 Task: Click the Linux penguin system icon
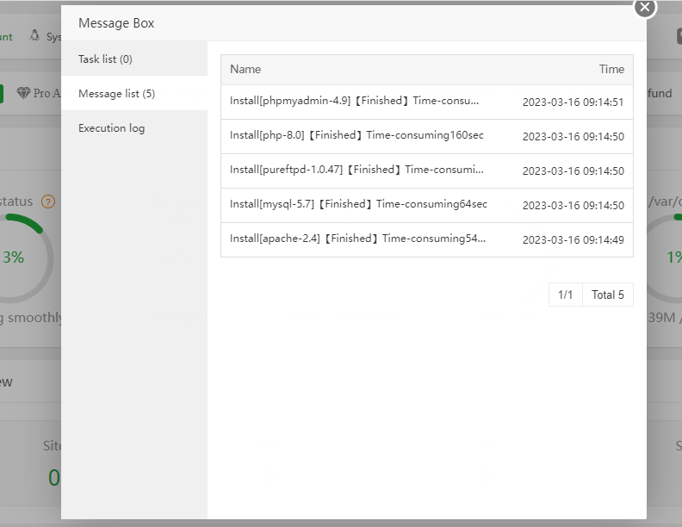pos(34,36)
